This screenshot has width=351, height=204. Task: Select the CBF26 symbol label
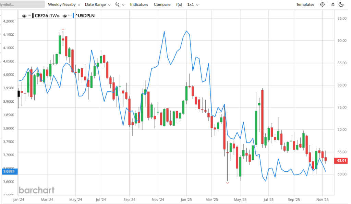tap(42, 15)
